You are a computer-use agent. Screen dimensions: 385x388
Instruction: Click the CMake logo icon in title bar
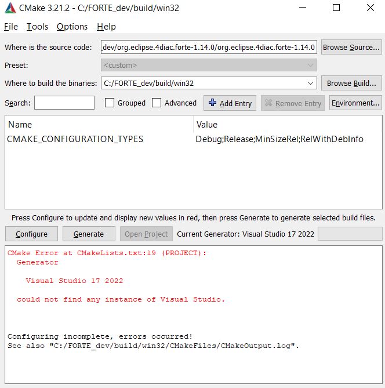(10, 8)
